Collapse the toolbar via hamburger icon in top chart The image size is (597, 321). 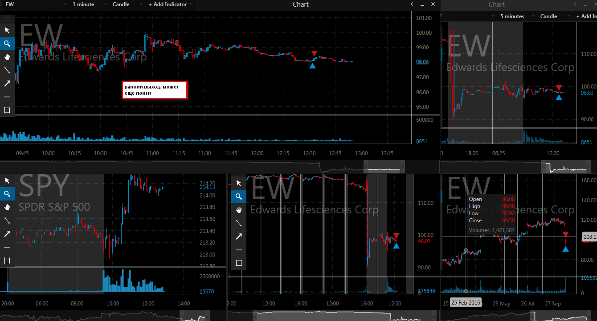[7, 19]
